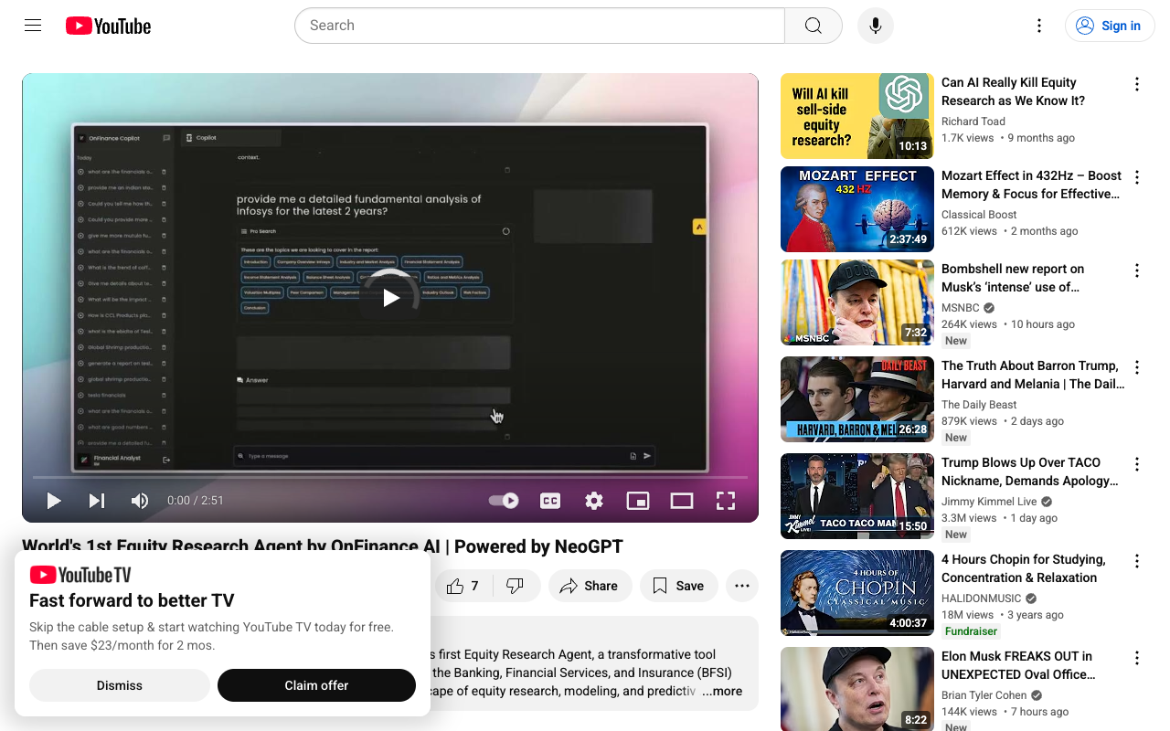Like the video
This screenshot has width=1170, height=731.
coord(463,586)
